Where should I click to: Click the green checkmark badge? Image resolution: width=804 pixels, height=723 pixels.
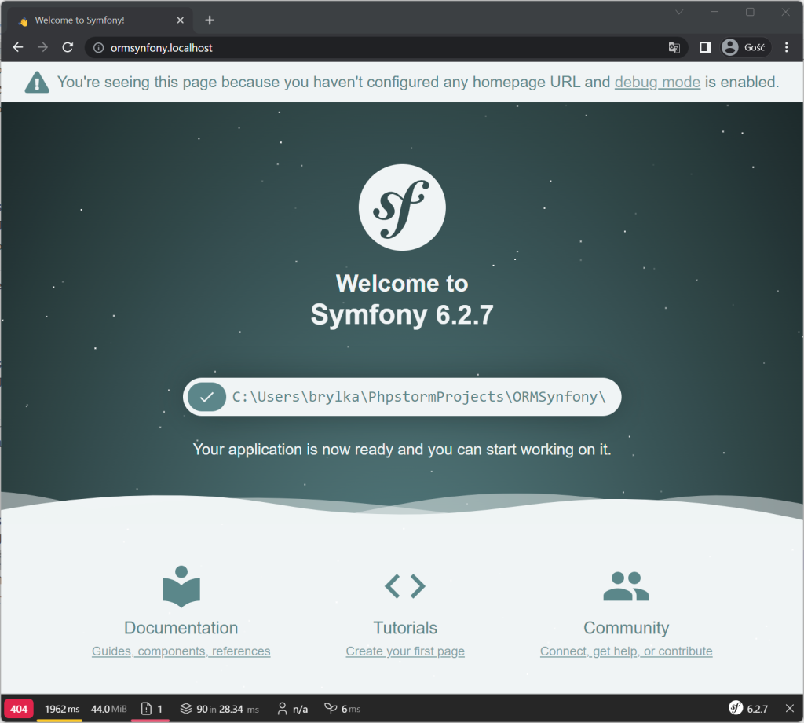[206, 397]
